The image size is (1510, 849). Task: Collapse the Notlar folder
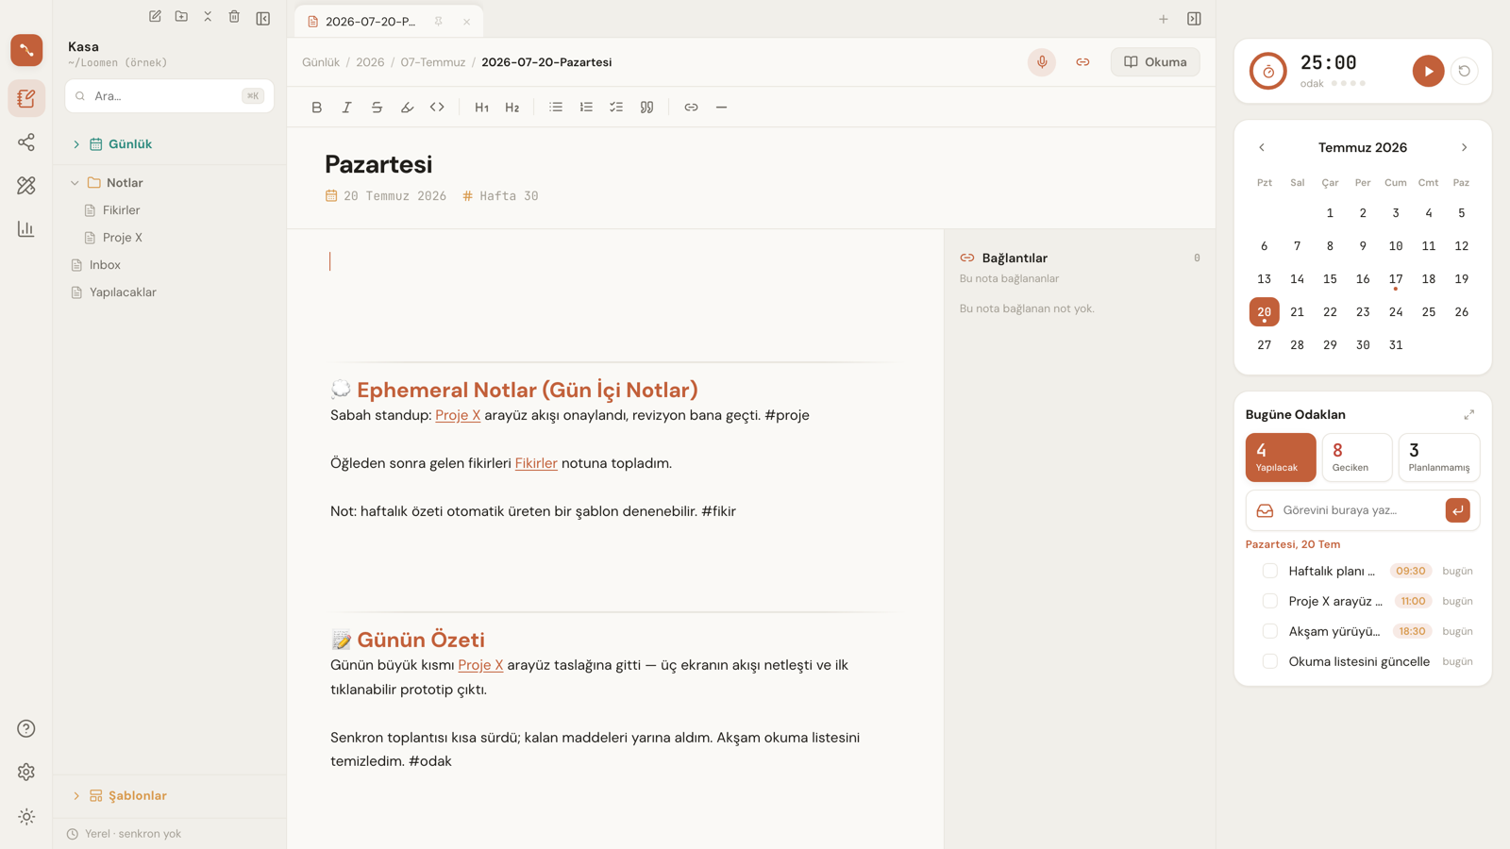(75, 183)
